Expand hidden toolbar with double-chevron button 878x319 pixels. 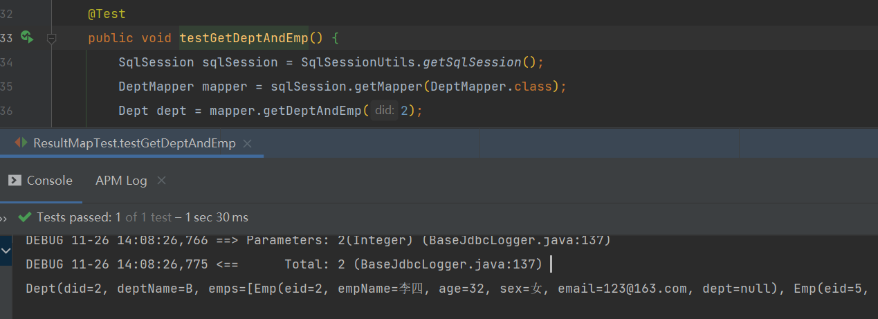(x=3, y=218)
